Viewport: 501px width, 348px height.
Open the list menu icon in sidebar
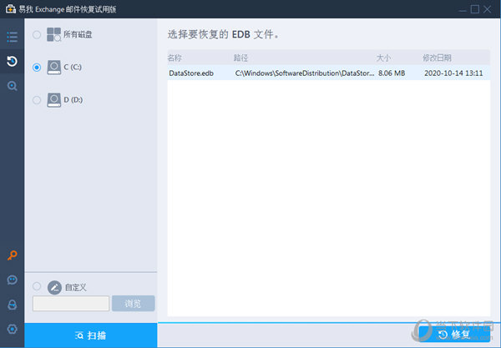point(13,37)
